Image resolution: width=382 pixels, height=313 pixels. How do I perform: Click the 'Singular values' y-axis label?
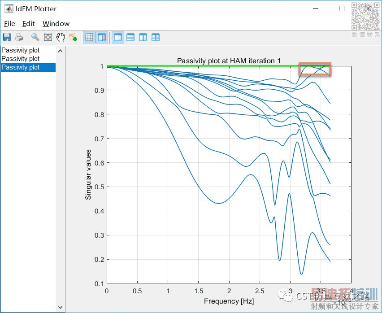(88, 174)
